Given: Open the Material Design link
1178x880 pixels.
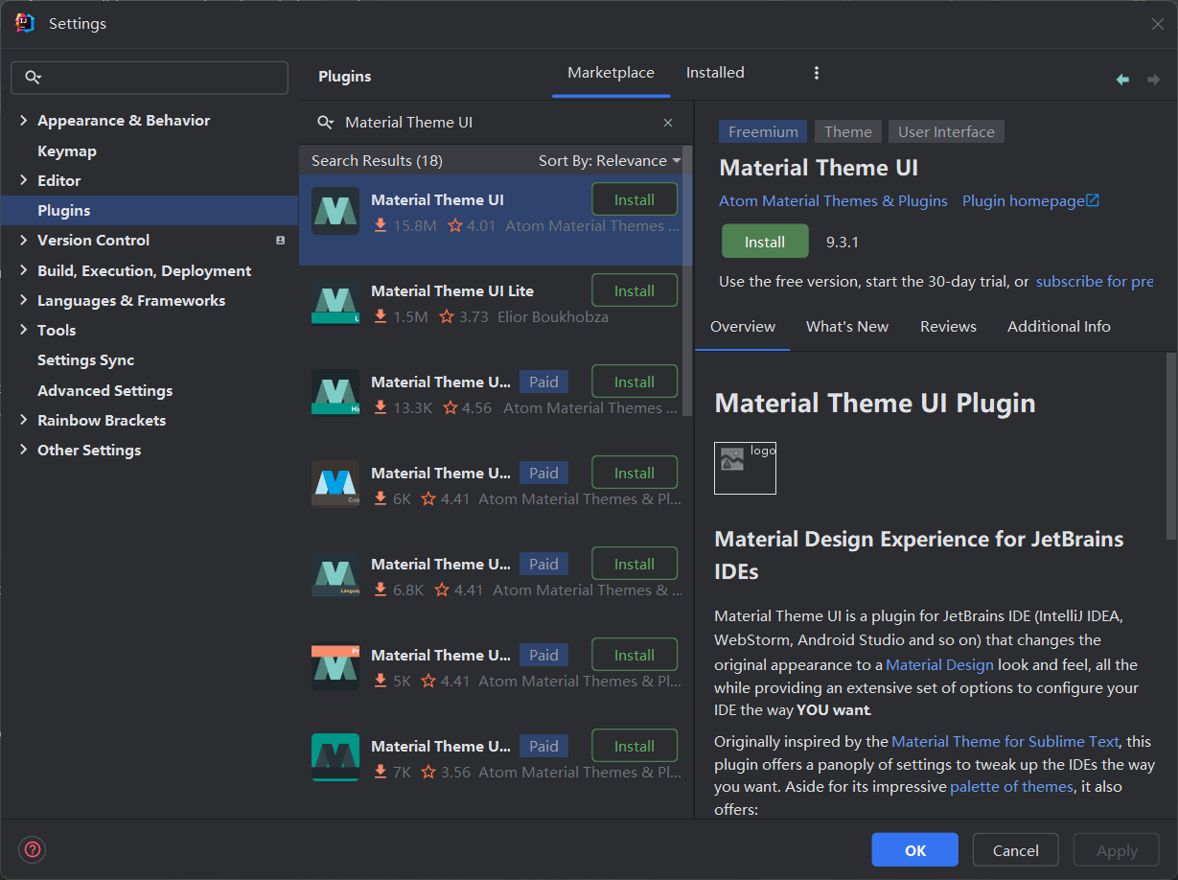Looking at the screenshot, I should [x=939, y=664].
